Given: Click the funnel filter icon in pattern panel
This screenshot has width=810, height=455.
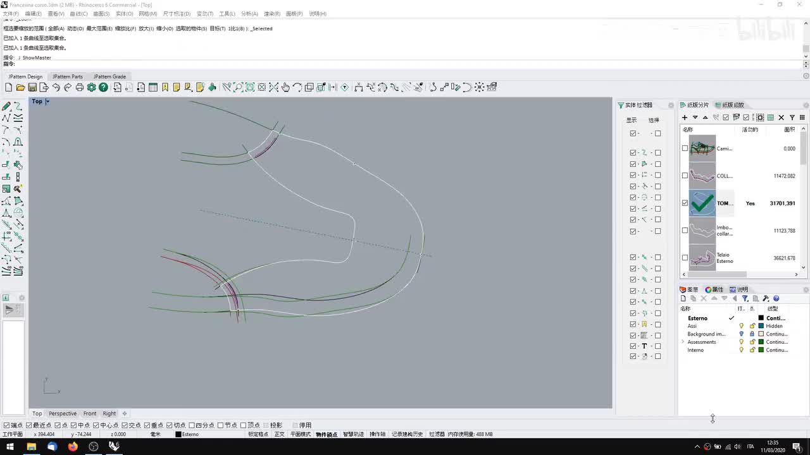Looking at the screenshot, I should (792, 118).
